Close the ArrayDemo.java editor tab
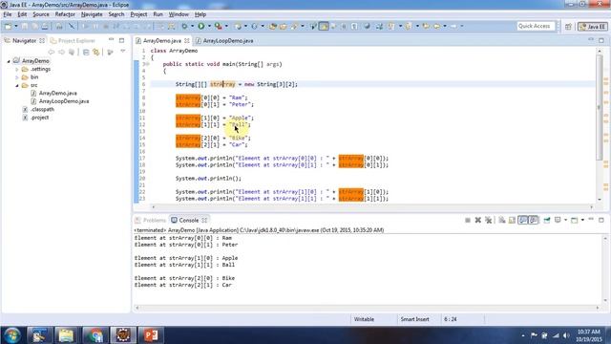The image size is (611, 344). point(187,40)
